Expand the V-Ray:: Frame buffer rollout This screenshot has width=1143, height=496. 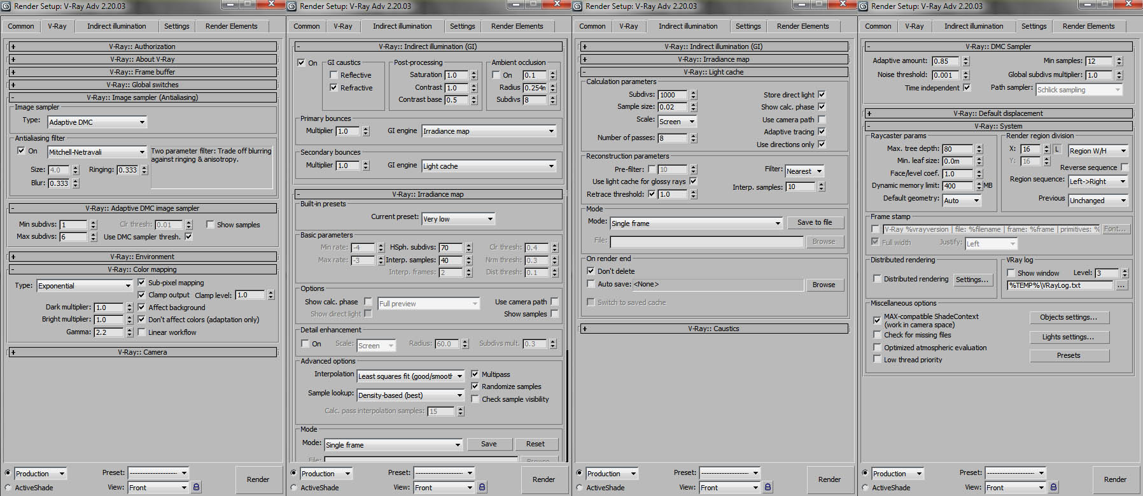pos(143,72)
